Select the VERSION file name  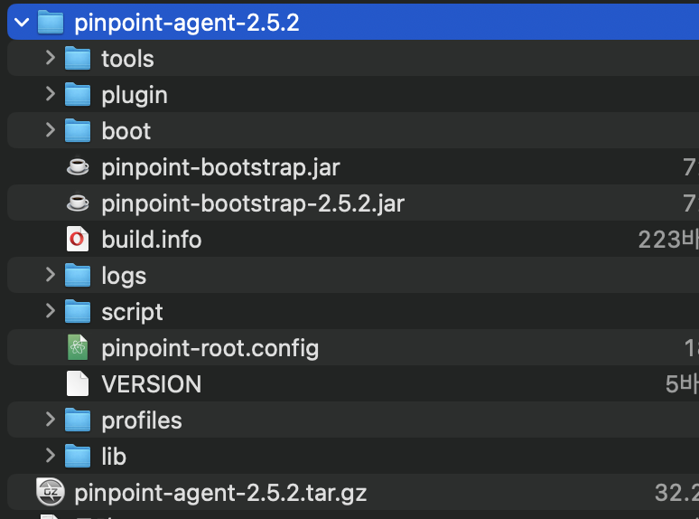pos(152,384)
